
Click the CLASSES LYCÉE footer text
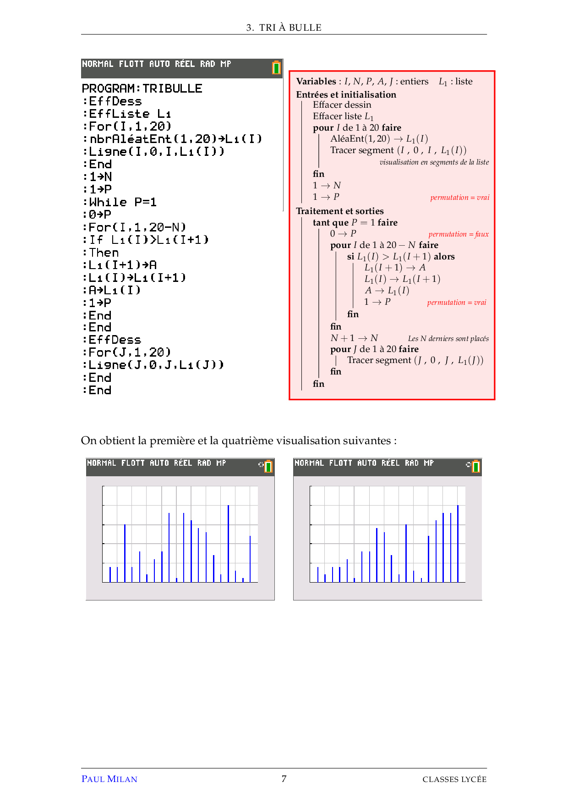(454, 779)
